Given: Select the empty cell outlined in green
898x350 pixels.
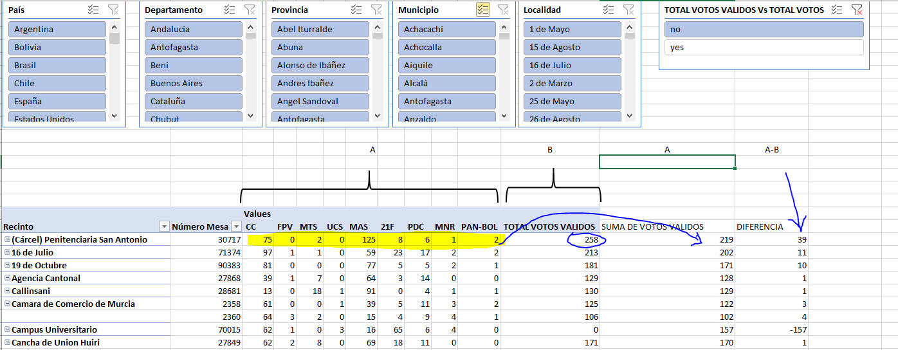Looking at the screenshot, I should tap(666, 162).
